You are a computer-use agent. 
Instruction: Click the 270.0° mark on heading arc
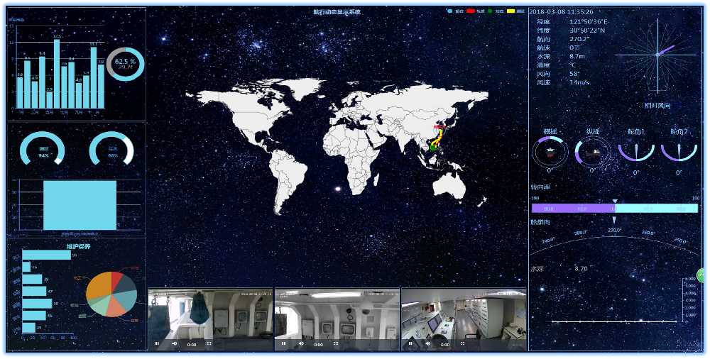614,230
